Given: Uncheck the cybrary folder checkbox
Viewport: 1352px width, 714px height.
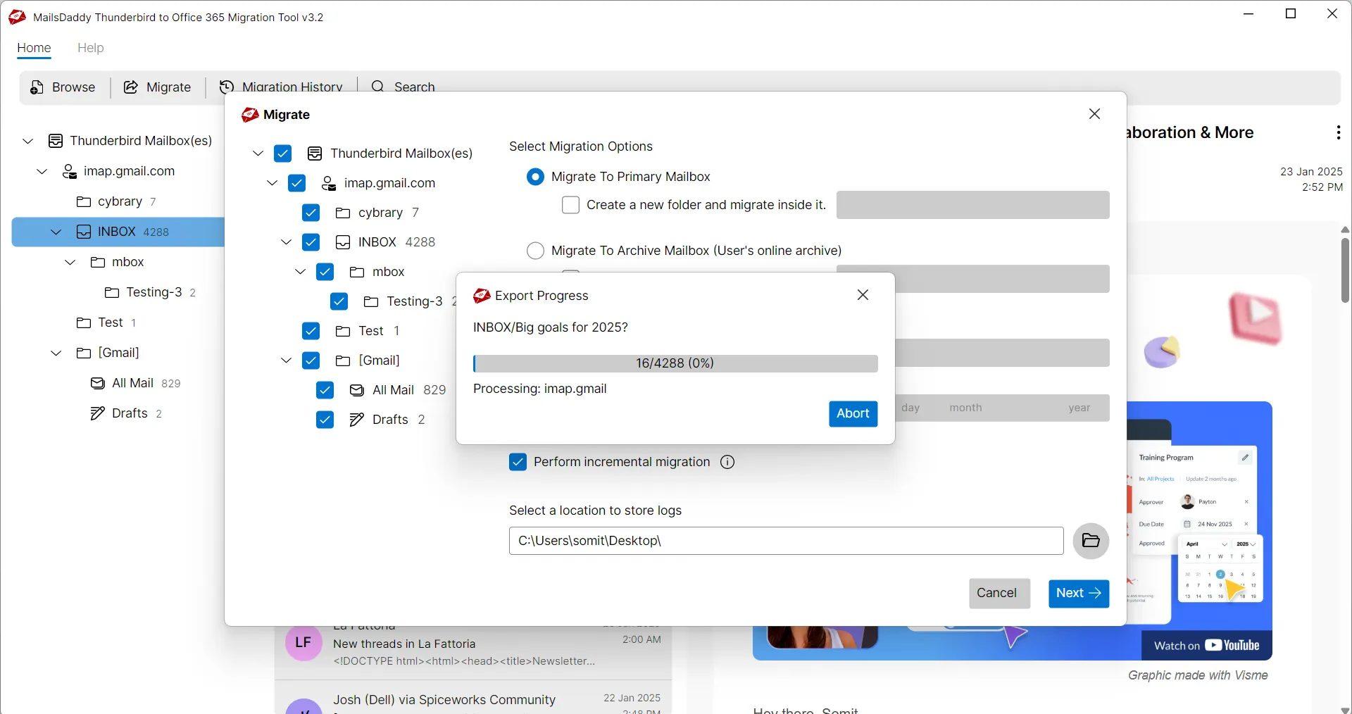Looking at the screenshot, I should coord(311,213).
